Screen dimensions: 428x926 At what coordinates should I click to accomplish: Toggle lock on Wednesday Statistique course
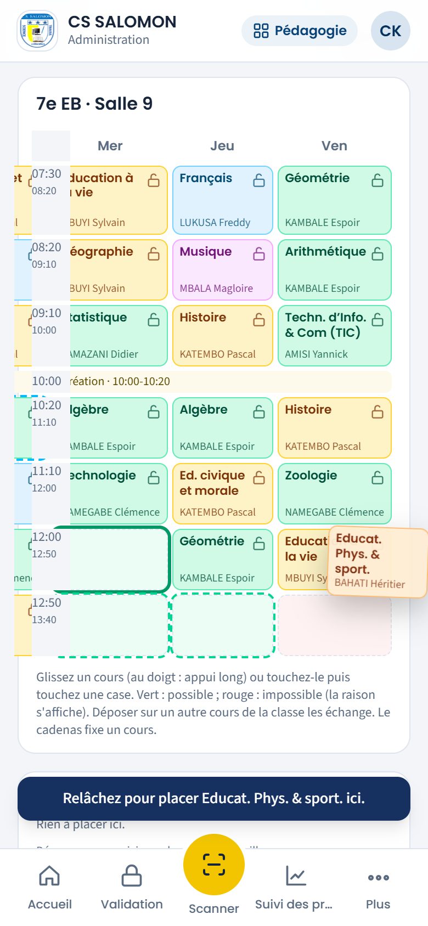click(154, 320)
